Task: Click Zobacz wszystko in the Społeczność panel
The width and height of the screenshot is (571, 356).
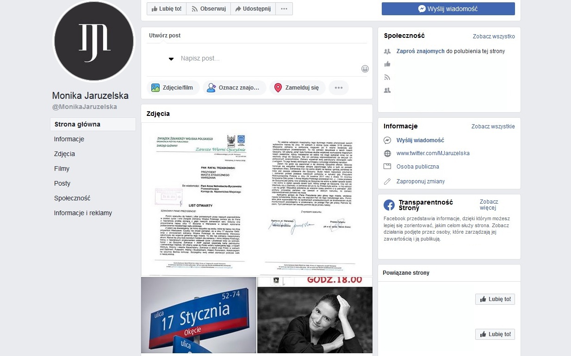Action: [x=494, y=36]
